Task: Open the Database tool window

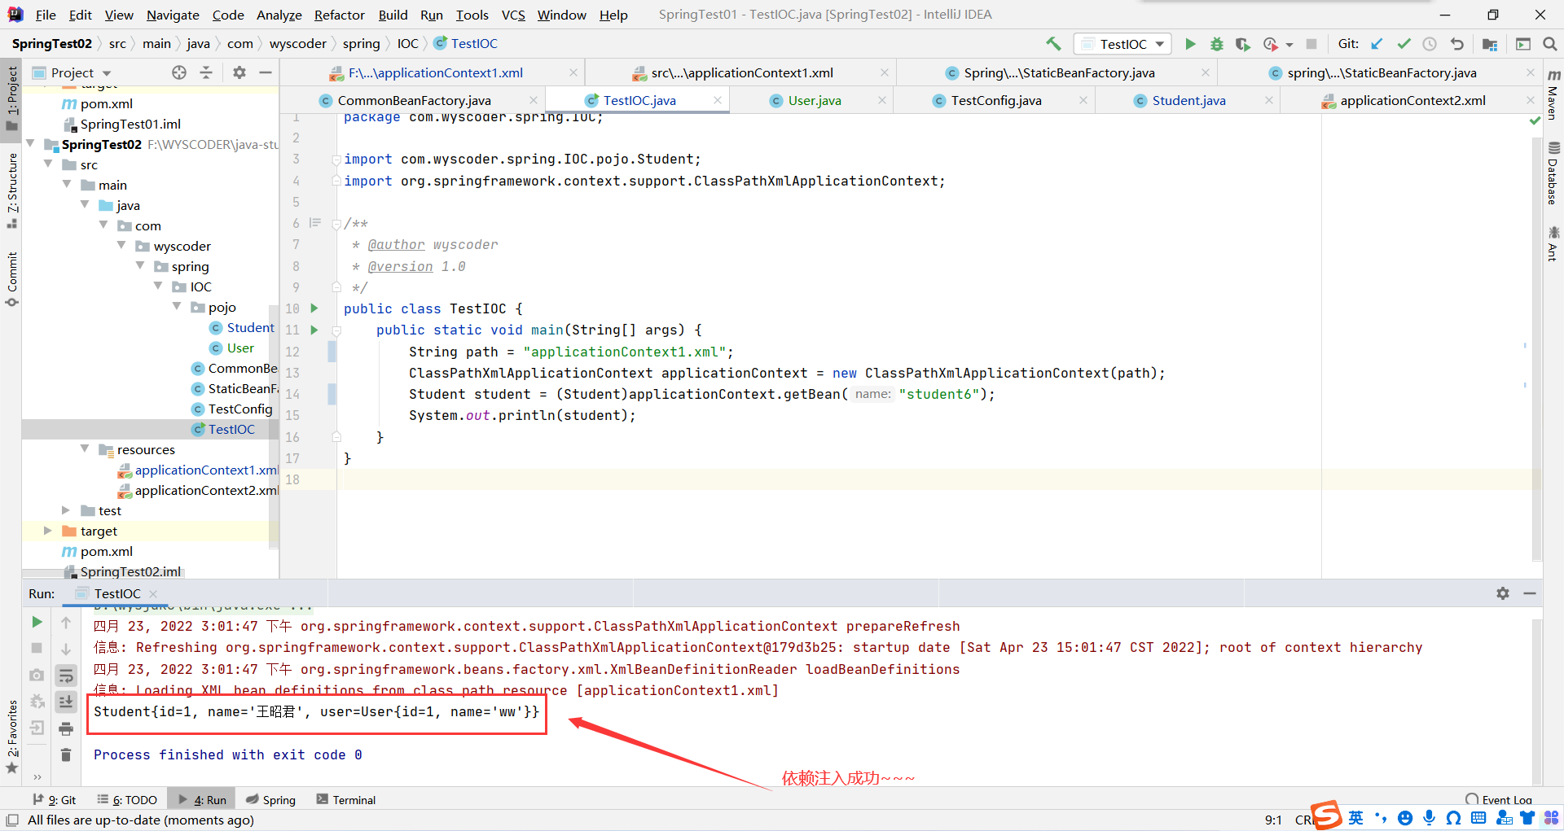Action: (x=1553, y=173)
